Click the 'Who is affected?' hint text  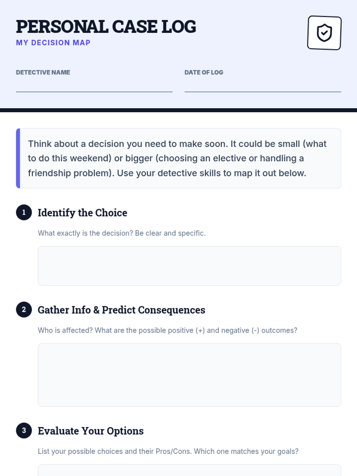[x=167, y=331]
